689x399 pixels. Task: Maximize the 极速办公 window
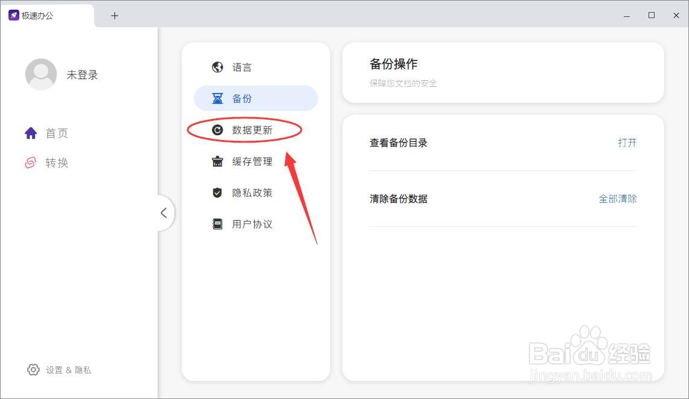(x=652, y=15)
